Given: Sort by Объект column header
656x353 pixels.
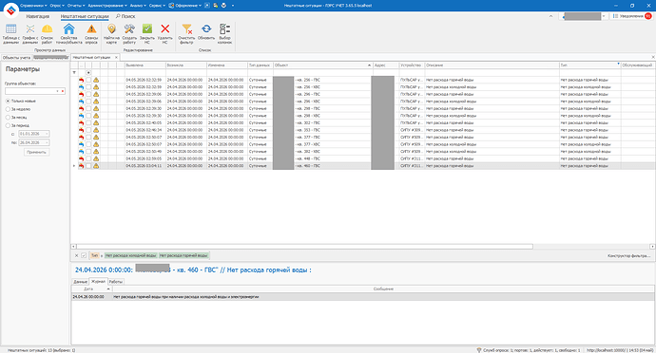Looking at the screenshot, I should (x=322, y=65).
